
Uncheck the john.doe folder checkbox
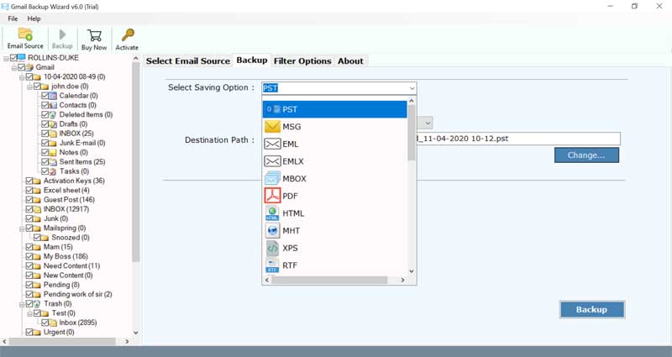(37, 87)
